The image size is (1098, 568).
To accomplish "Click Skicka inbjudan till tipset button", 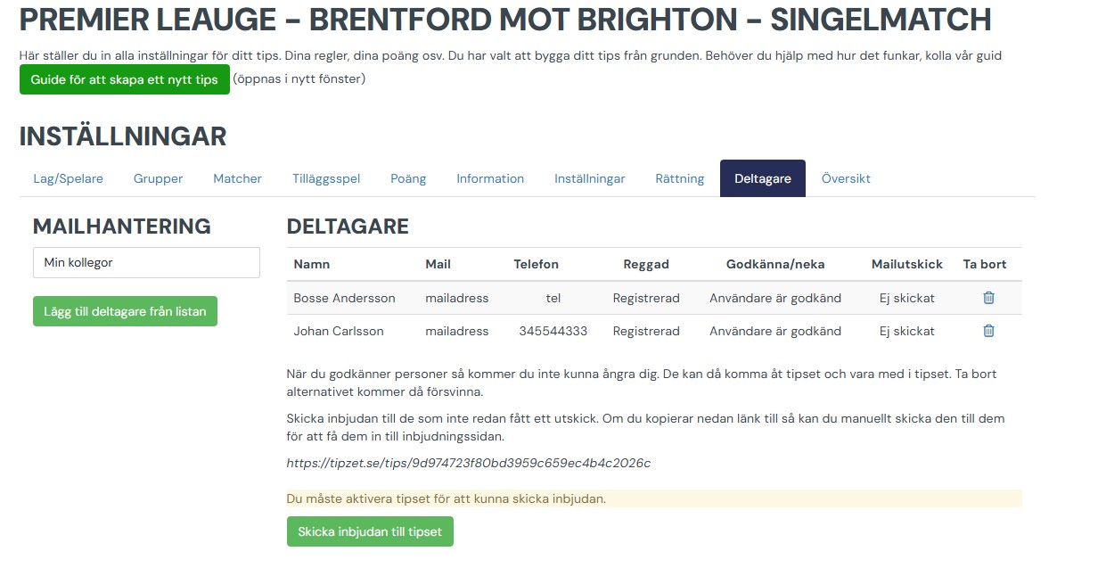I will pos(370,531).
